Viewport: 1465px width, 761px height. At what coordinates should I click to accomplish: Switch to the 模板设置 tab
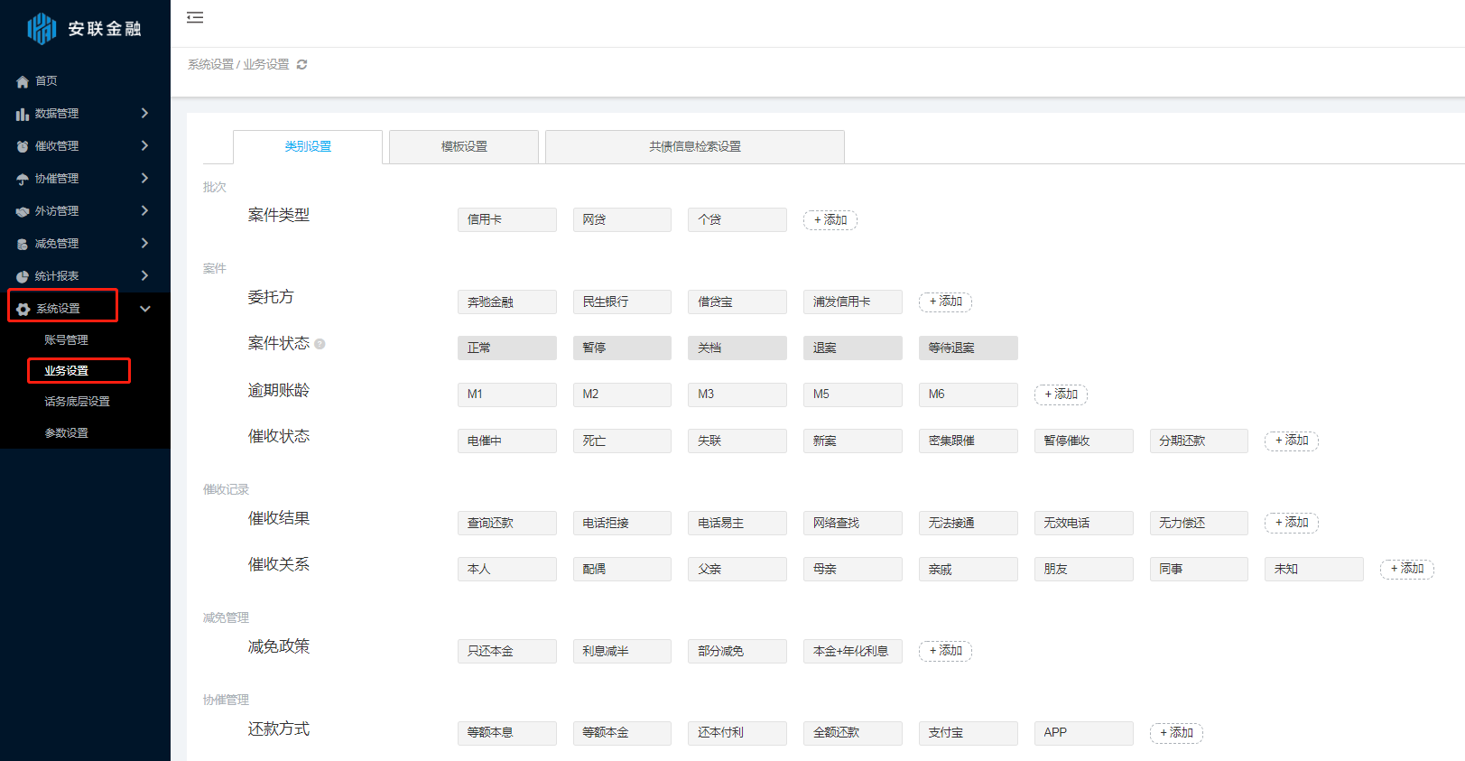tap(464, 146)
